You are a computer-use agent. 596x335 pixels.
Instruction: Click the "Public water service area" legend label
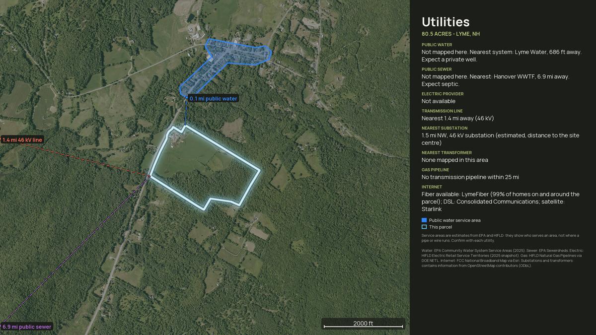pos(454,220)
